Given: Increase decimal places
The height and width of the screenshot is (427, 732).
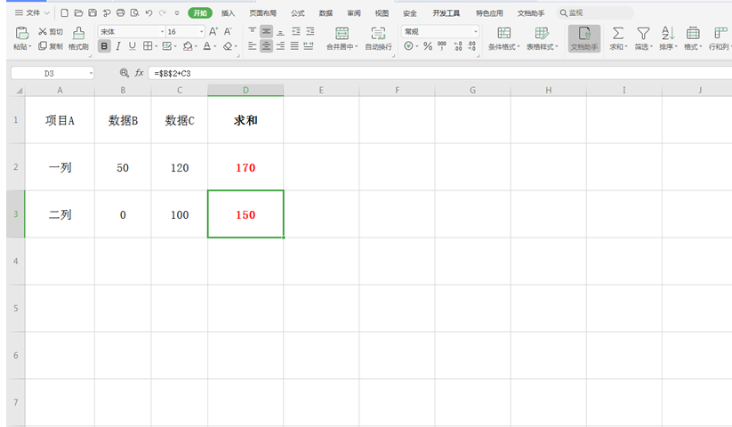Looking at the screenshot, I should tap(457, 45).
